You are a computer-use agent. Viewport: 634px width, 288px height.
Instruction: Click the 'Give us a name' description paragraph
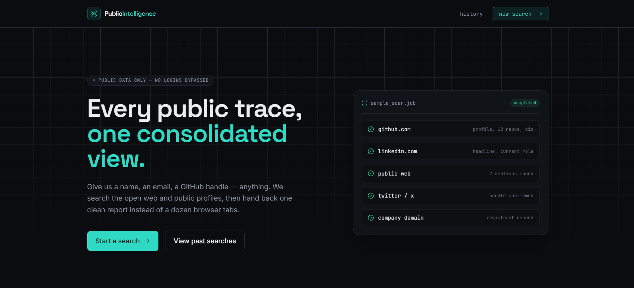189,198
